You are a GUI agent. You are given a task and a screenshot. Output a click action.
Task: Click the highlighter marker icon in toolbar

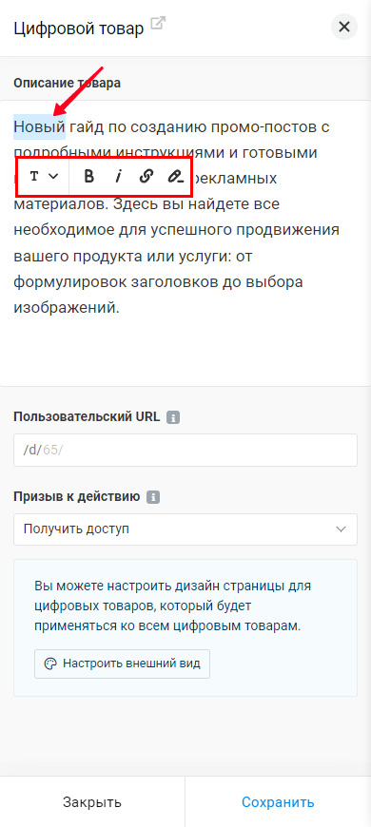176,176
